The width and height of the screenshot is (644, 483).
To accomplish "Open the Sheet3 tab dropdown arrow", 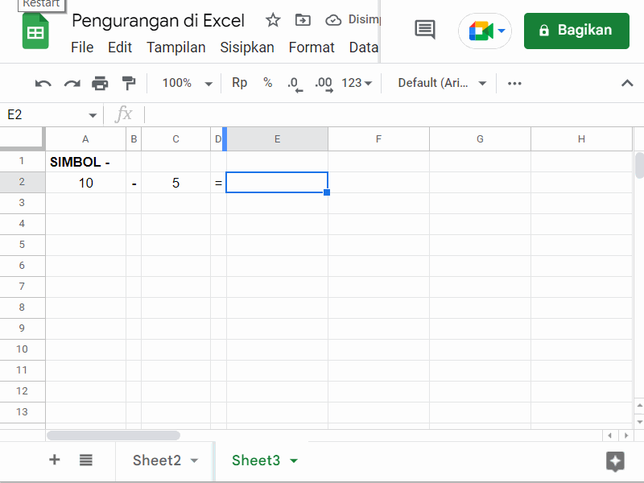I will 294,460.
